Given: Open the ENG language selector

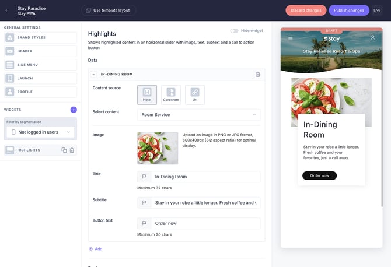Looking at the screenshot, I should pyautogui.click(x=377, y=10).
